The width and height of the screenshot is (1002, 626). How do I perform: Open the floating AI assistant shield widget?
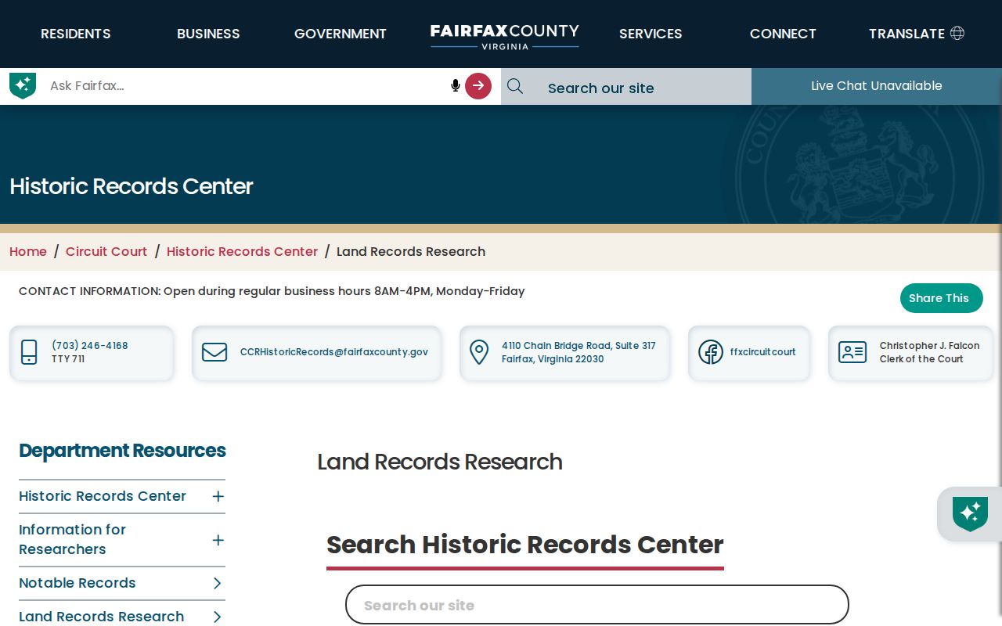(970, 514)
